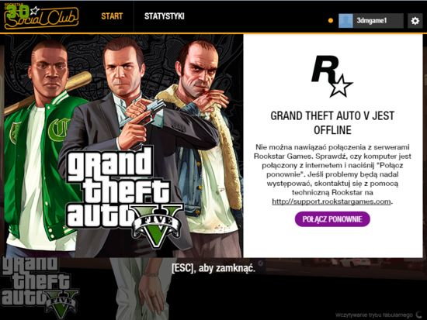427x320 pixels.
Task: Open the support.rockstargames.com link
Action: [332, 201]
